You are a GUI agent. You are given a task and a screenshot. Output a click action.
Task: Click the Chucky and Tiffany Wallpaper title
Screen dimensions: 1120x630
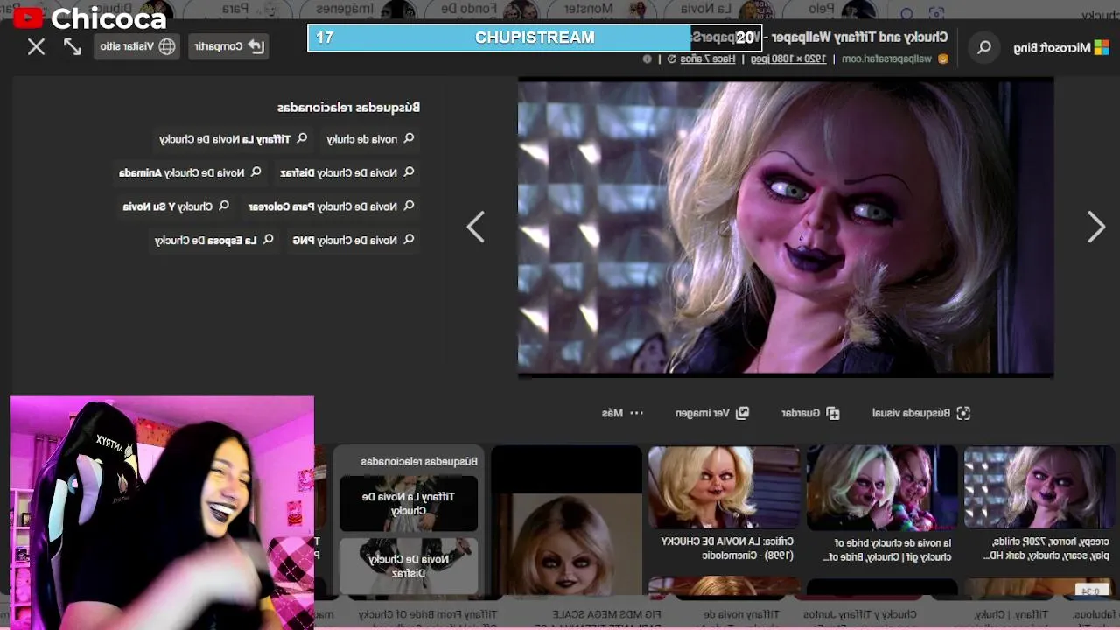(x=819, y=37)
